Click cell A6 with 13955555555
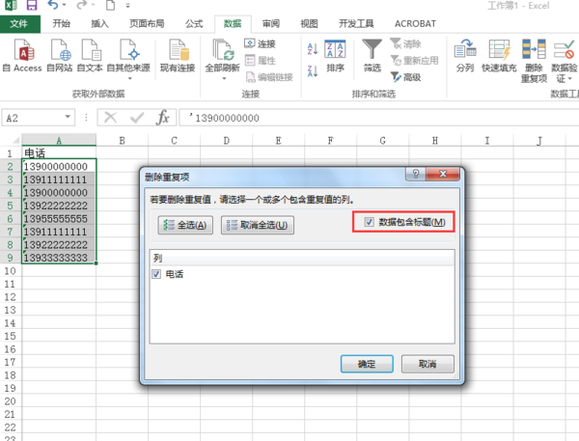 [59, 219]
